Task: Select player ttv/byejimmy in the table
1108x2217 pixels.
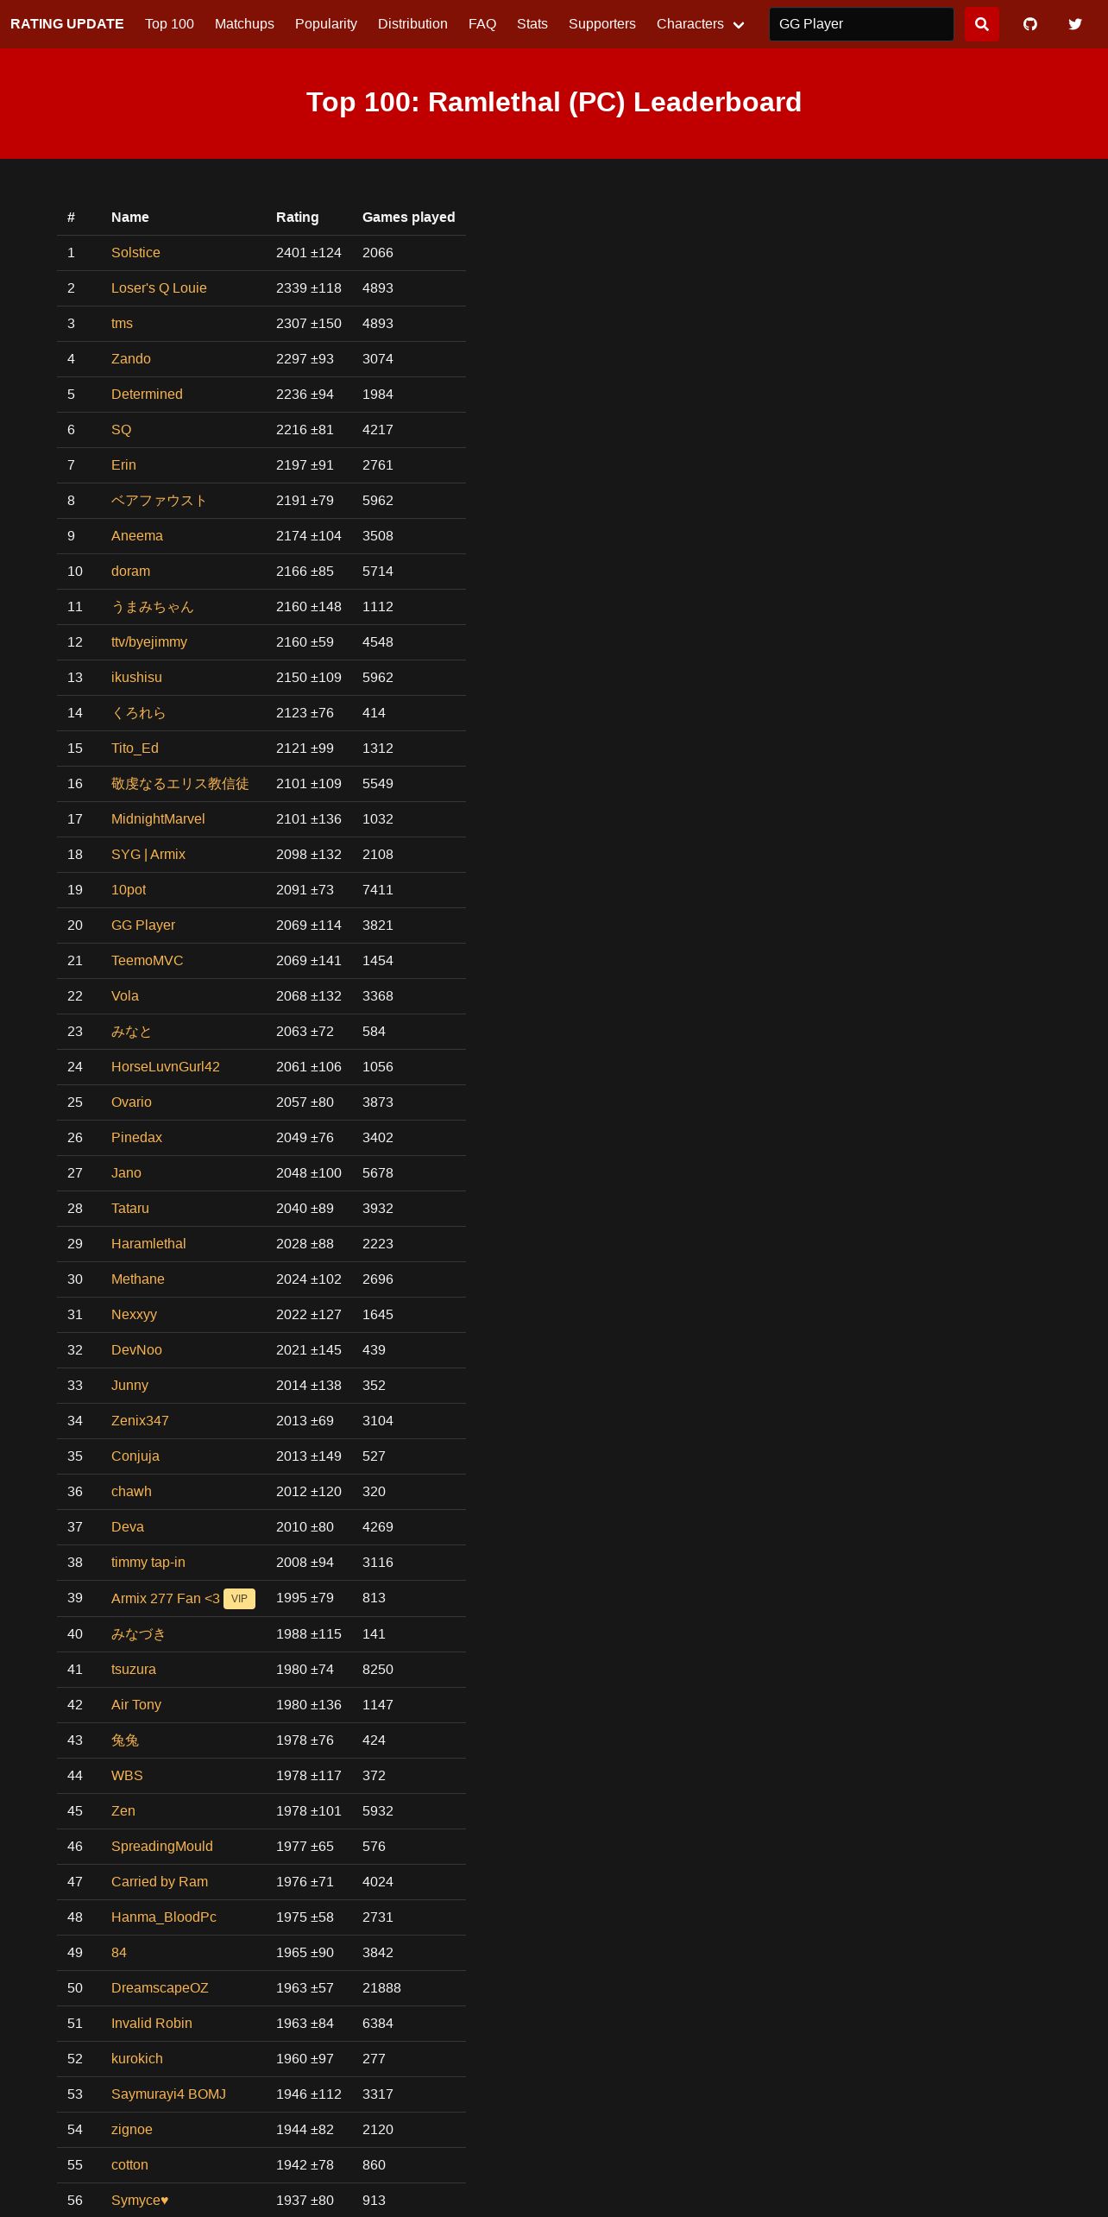Action: pyautogui.click(x=148, y=642)
